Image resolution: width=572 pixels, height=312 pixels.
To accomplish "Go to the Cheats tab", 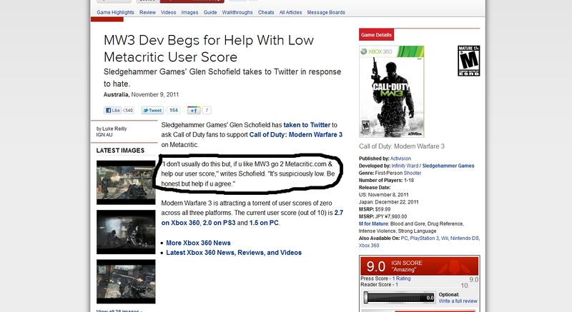I will [265, 12].
